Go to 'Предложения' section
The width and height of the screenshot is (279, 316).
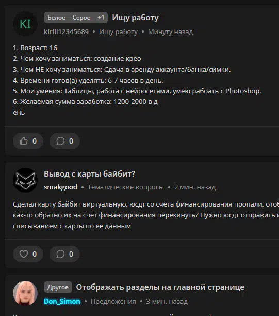[113, 302]
